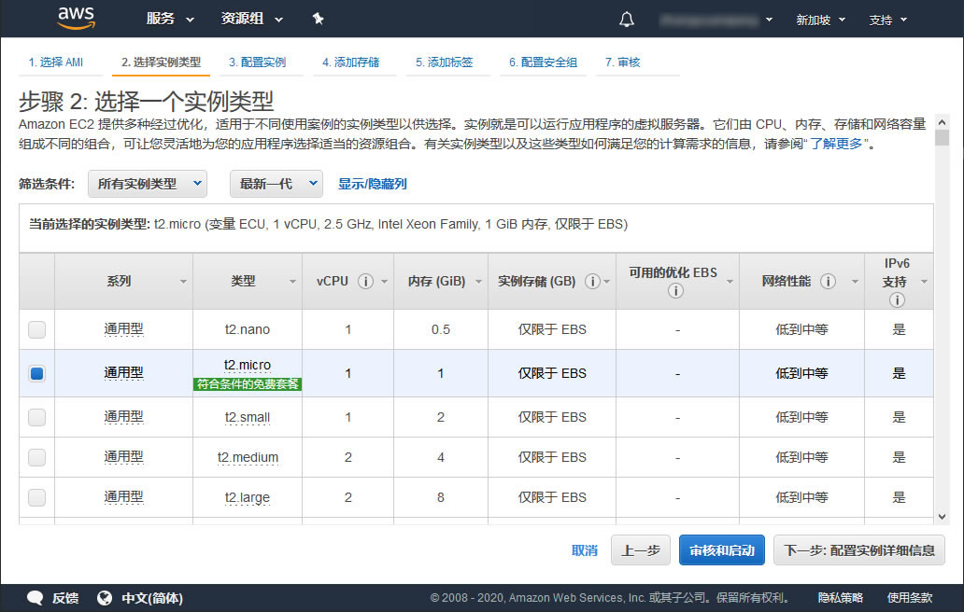The width and height of the screenshot is (964, 612).
Task: Go to step 3 配置实例 tab
Action: 258,62
